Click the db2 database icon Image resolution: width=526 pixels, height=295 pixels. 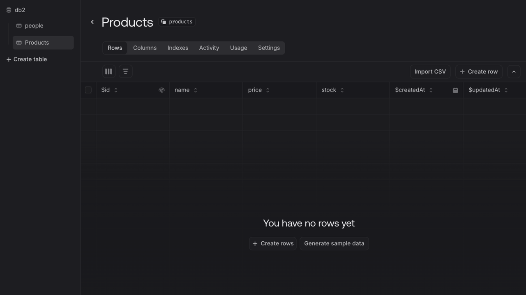coord(9,10)
